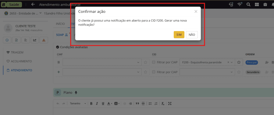The height and width of the screenshot is (115, 274).
Task: Confirm with the SIM button
Action: tap(179, 34)
